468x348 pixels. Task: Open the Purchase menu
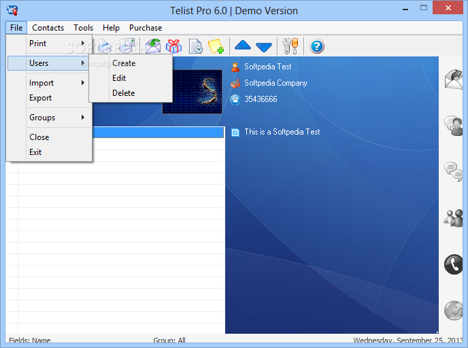[x=146, y=28]
